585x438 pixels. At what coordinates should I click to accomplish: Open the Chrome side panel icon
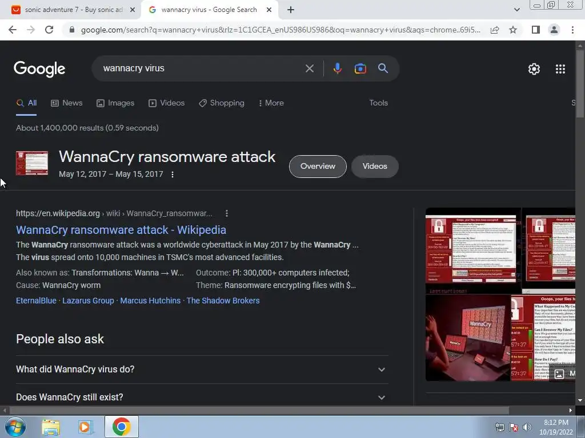point(536,30)
